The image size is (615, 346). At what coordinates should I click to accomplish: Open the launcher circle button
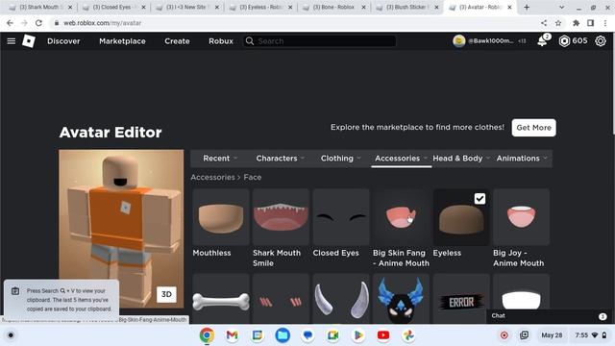(11, 335)
